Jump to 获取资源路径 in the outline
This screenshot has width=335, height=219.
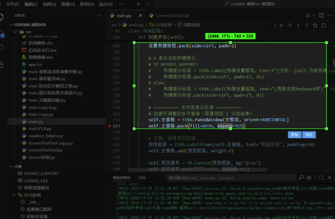pos(36,188)
